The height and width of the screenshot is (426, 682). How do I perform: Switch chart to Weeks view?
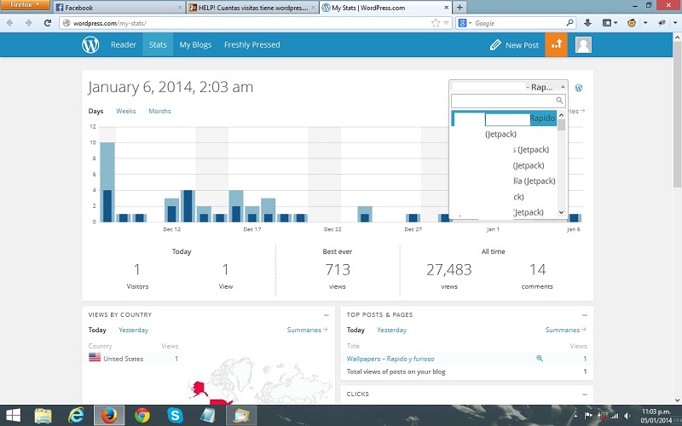(x=125, y=112)
